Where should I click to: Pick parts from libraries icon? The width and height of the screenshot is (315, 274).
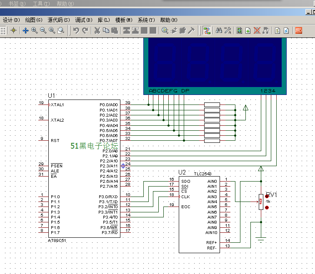click(x=165, y=30)
